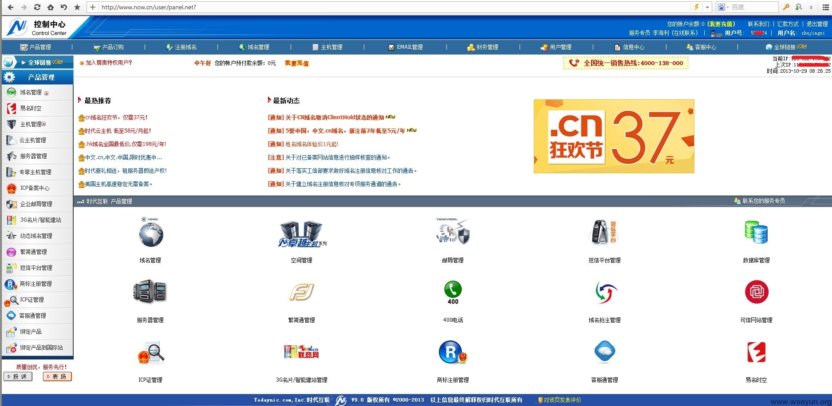Open the ICP证管理 magnifier icon in grid
Viewport: 832px width, 406px height.
tap(151, 353)
